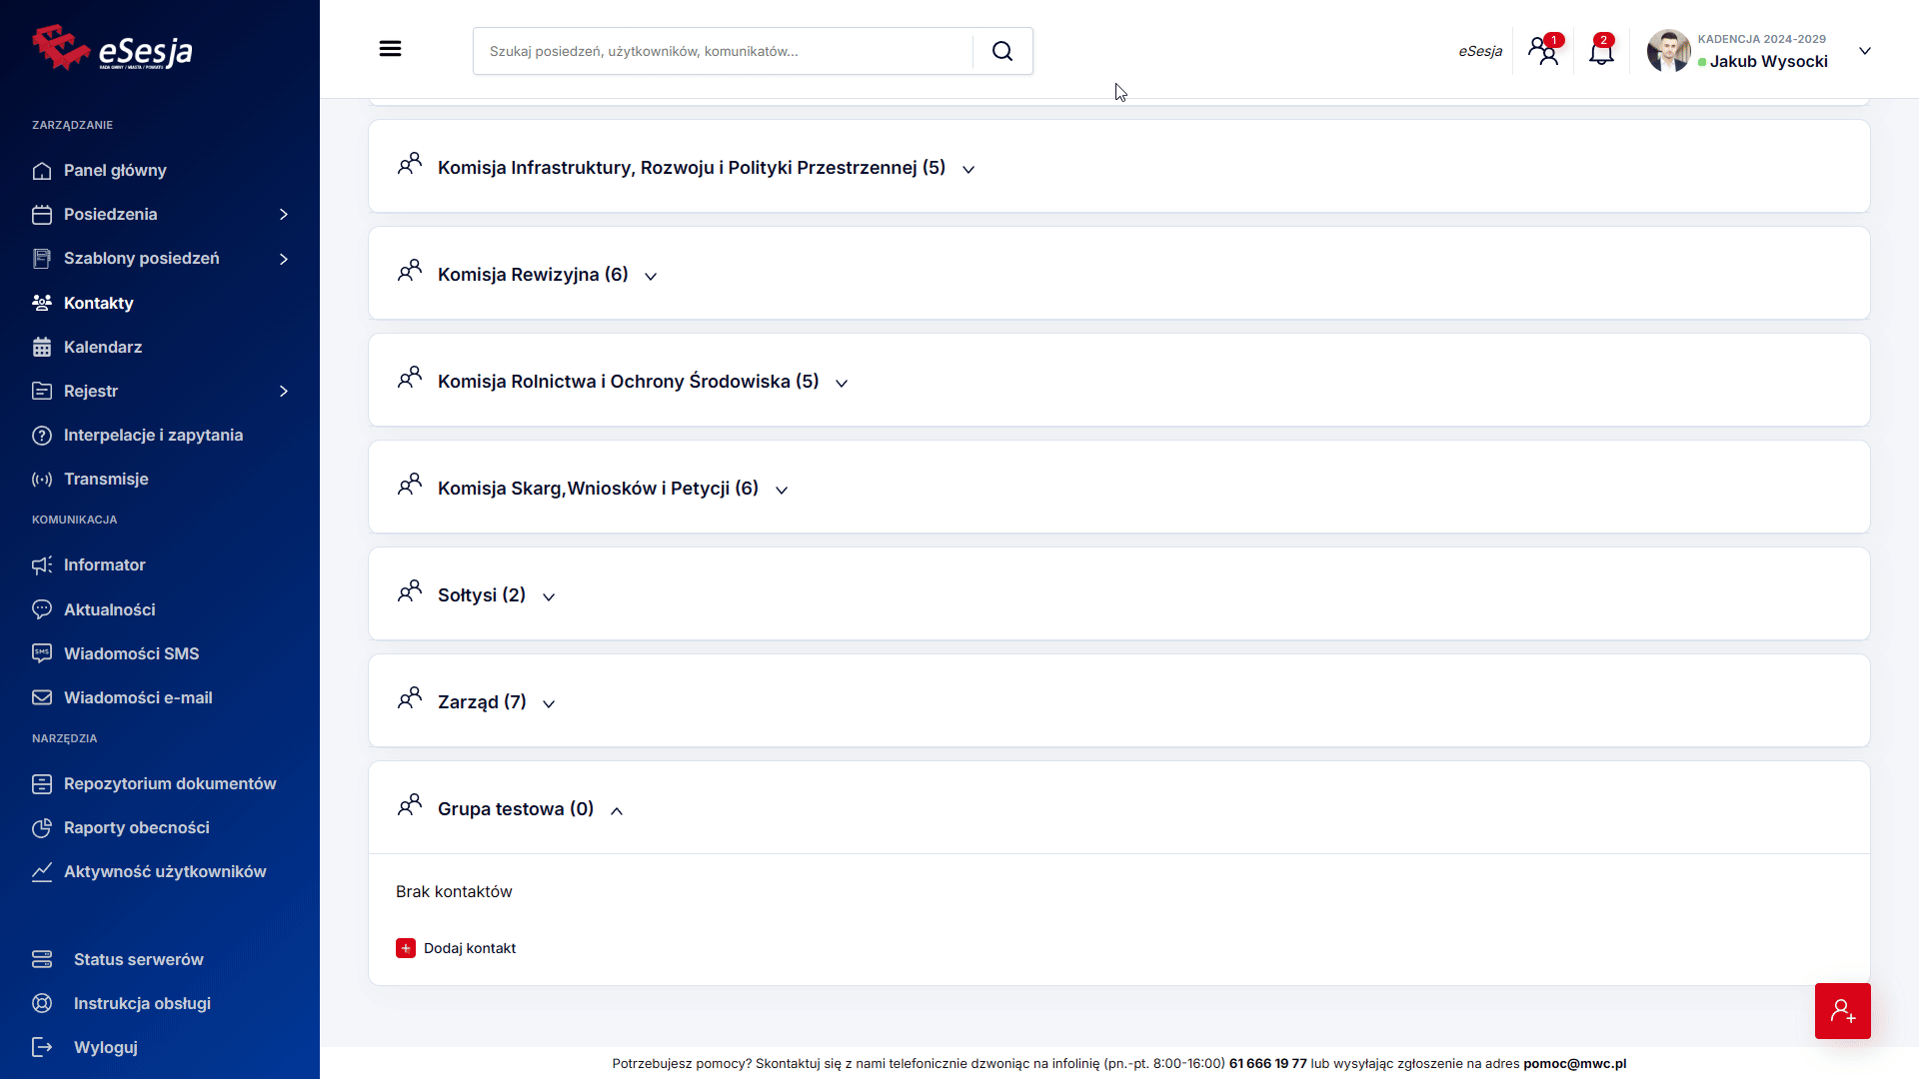Screen dimensions: 1919x1079
Task: Click the Zarząd (7) title
Action: click(482, 702)
